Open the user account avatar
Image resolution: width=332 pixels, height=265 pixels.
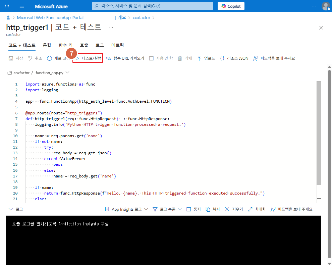pyautogui.click(x=326, y=6)
